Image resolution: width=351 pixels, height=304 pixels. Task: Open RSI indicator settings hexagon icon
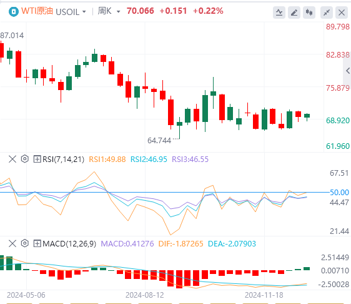[25, 159]
